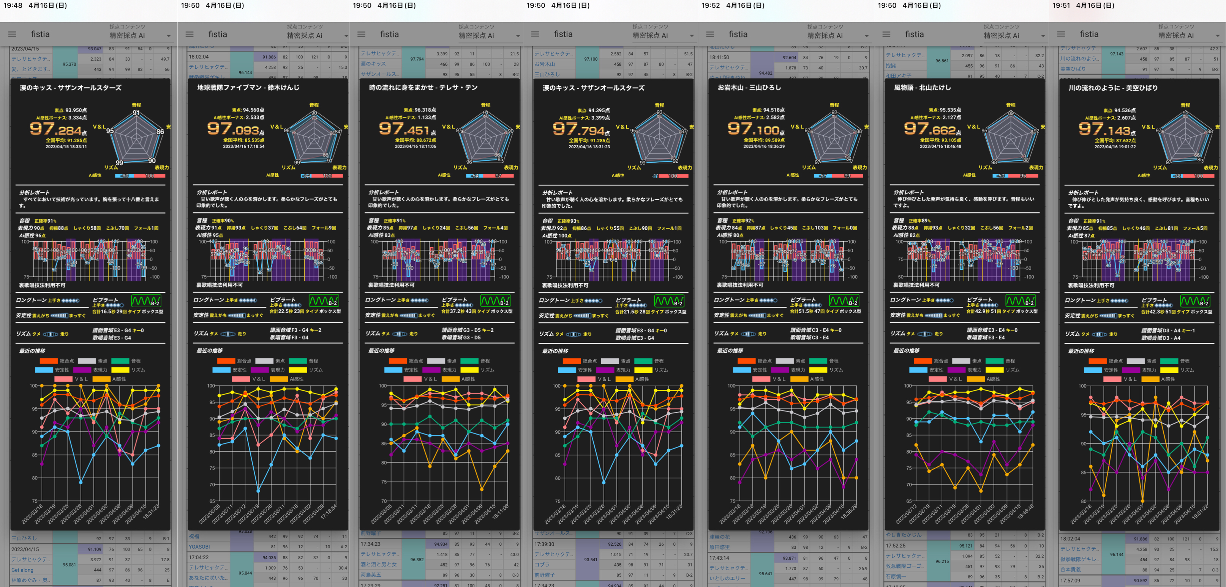Image resolution: width=1226 pixels, height=587 pixels.
Task: Click rhythm タメ/走り gauge icon in 風物語 card
Action: [x=924, y=334]
